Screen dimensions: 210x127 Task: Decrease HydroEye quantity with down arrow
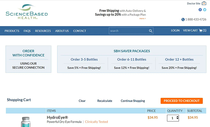click(x=177, y=119)
